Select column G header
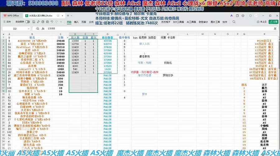This screenshot has height=156, width=280. [107, 34]
